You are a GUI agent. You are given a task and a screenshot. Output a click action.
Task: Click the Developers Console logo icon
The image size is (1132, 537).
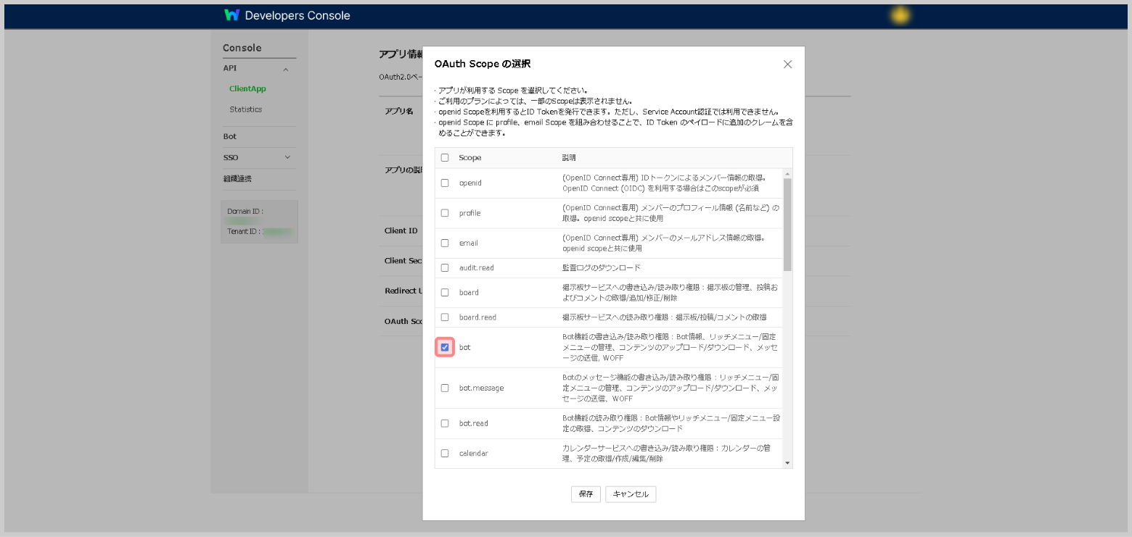(231, 15)
